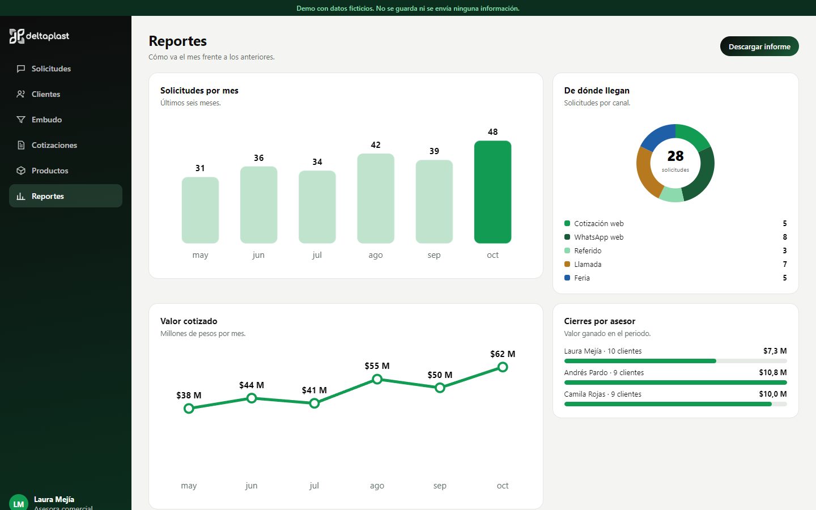Click the Reportes bar chart icon

[21, 196]
